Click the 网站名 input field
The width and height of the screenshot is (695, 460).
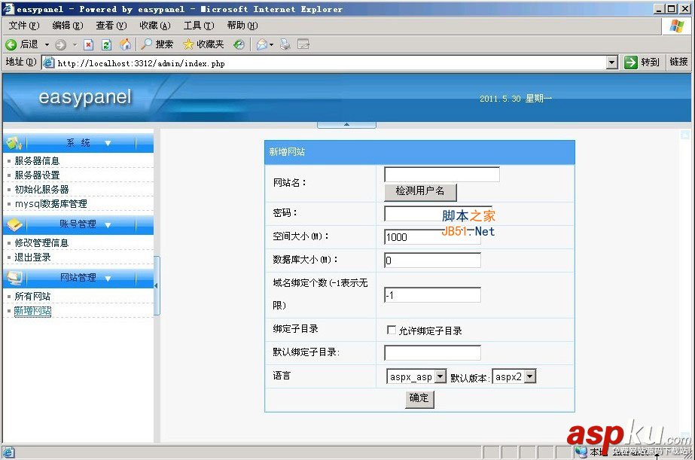tap(440, 173)
